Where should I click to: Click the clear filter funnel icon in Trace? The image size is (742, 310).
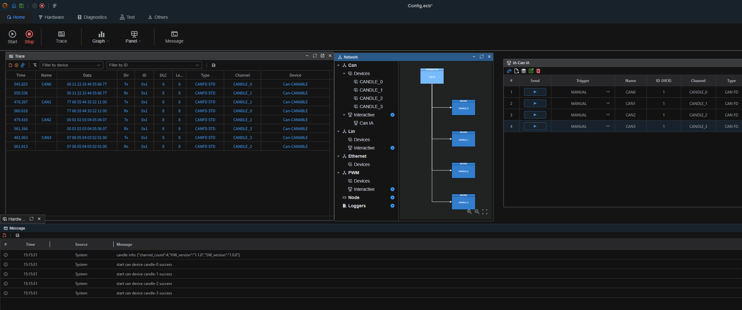(x=35, y=65)
